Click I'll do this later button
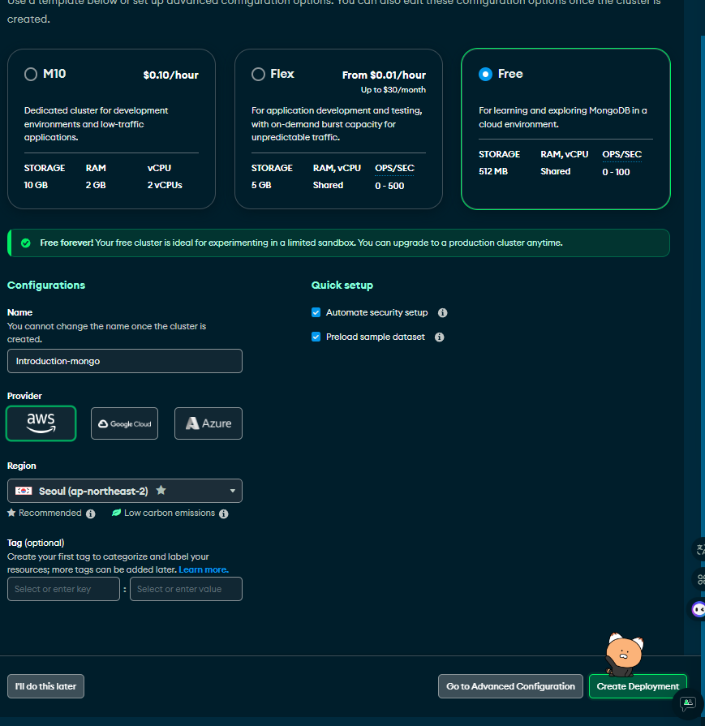This screenshot has height=726, width=705. pos(45,686)
